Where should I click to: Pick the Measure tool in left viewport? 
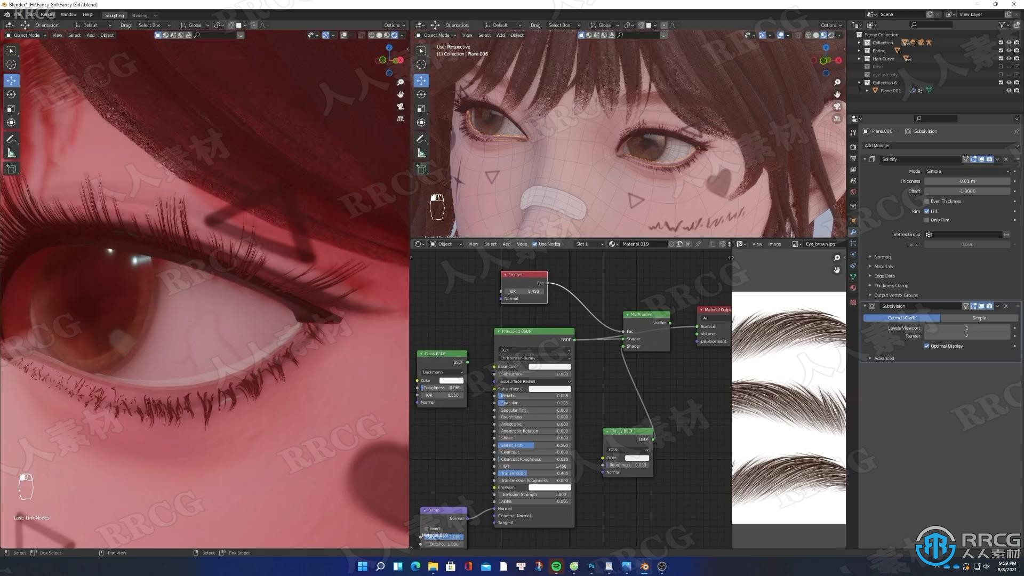(11, 153)
